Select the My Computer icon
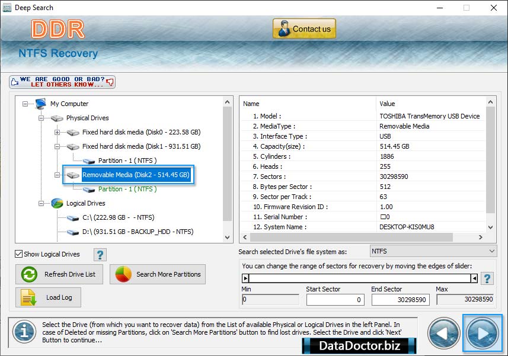The height and width of the screenshot is (356, 508). point(41,104)
